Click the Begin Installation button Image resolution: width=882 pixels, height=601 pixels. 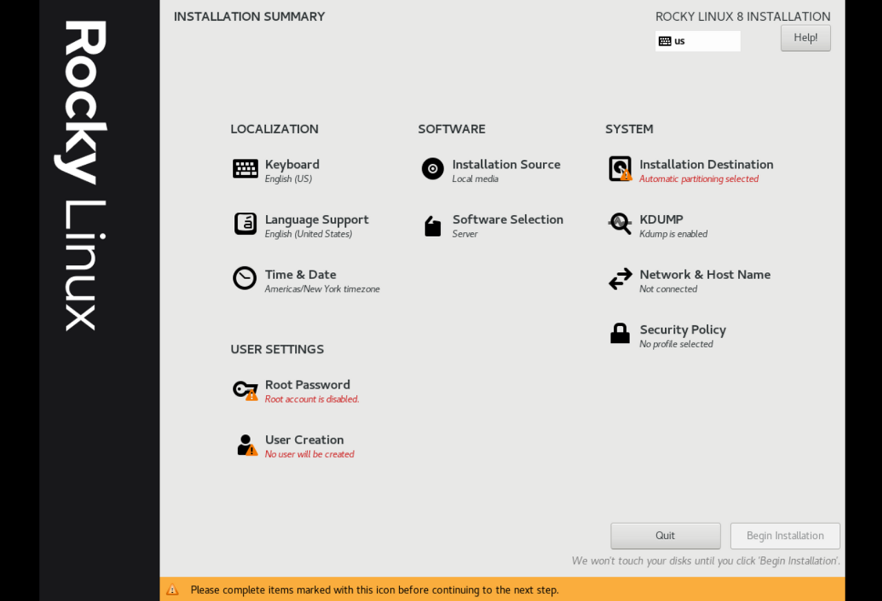coord(786,536)
